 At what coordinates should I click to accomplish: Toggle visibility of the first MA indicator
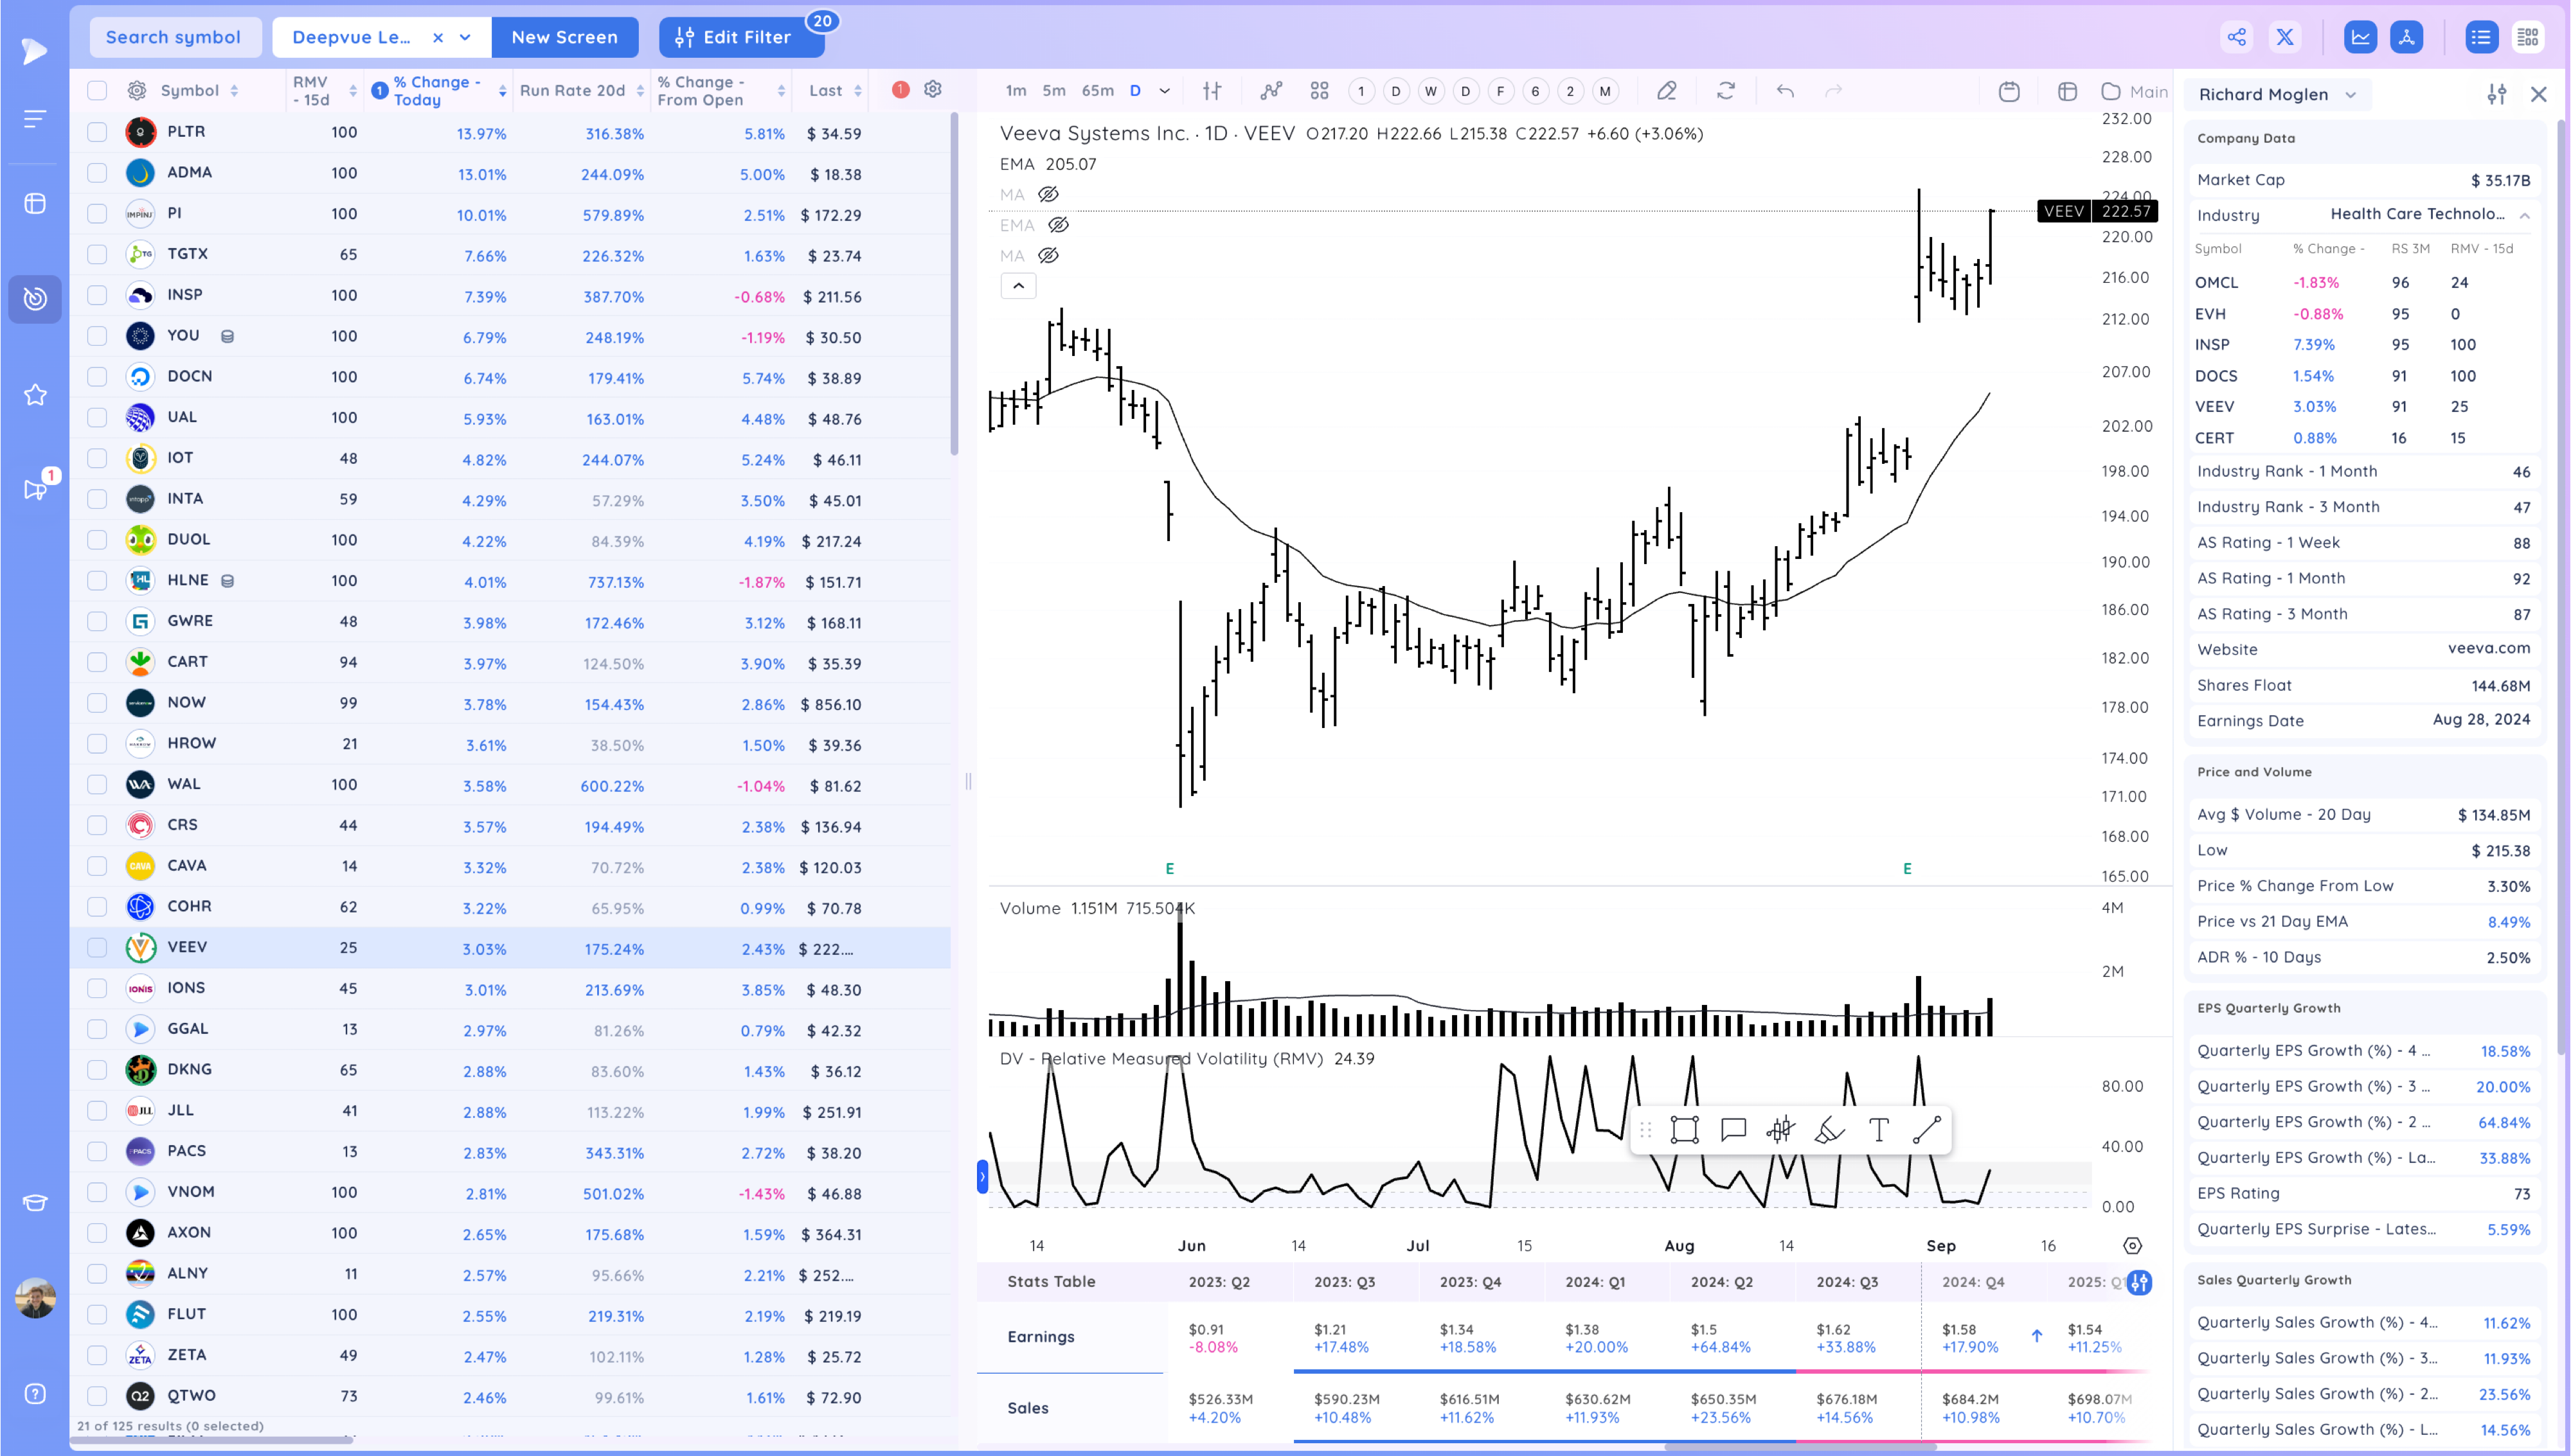point(1048,194)
